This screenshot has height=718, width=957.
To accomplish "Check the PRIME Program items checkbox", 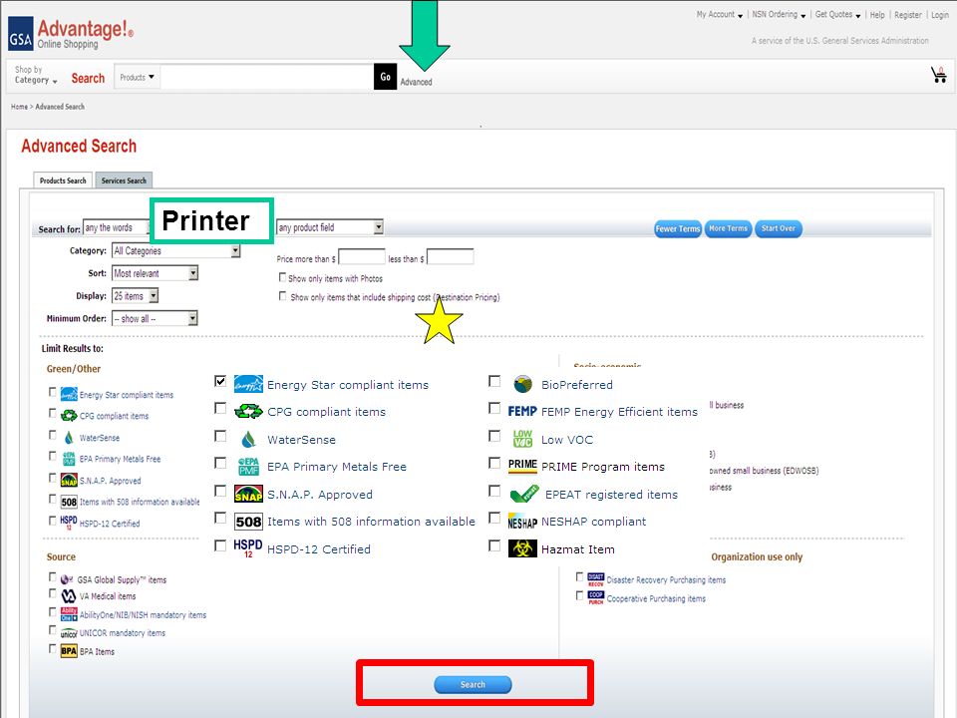I will pos(495,464).
